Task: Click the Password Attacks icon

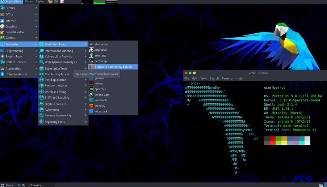Action: (41, 85)
